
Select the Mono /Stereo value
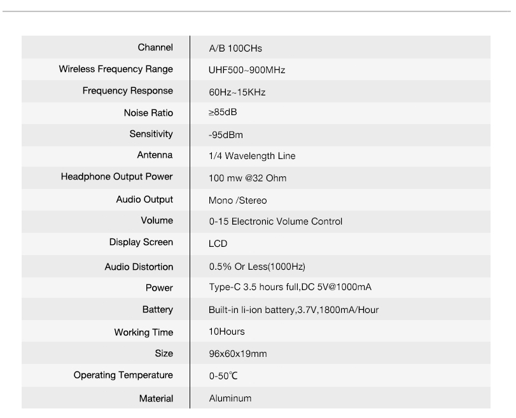coord(237,200)
